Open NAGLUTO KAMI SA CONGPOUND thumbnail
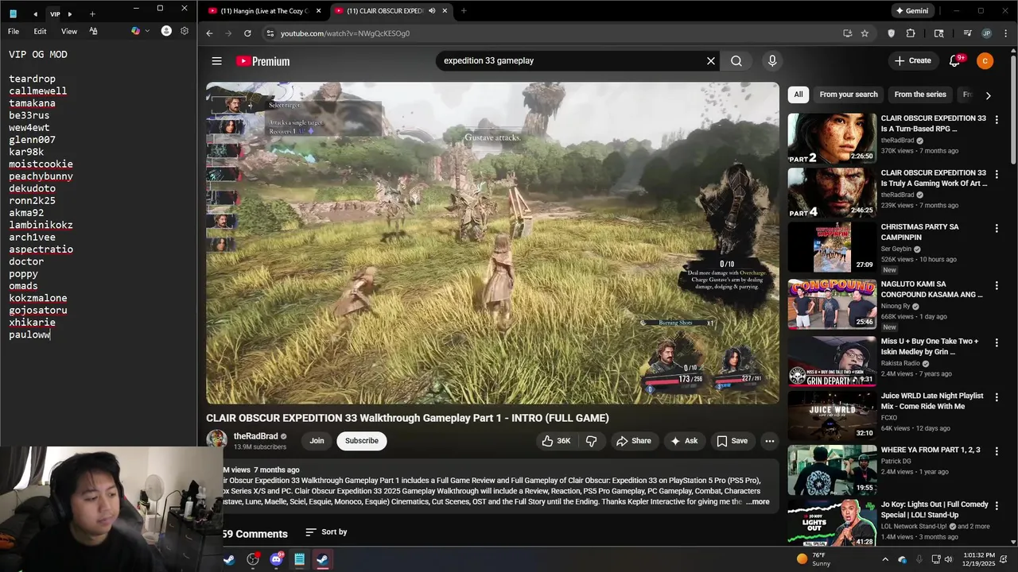The height and width of the screenshot is (572, 1018). point(832,304)
